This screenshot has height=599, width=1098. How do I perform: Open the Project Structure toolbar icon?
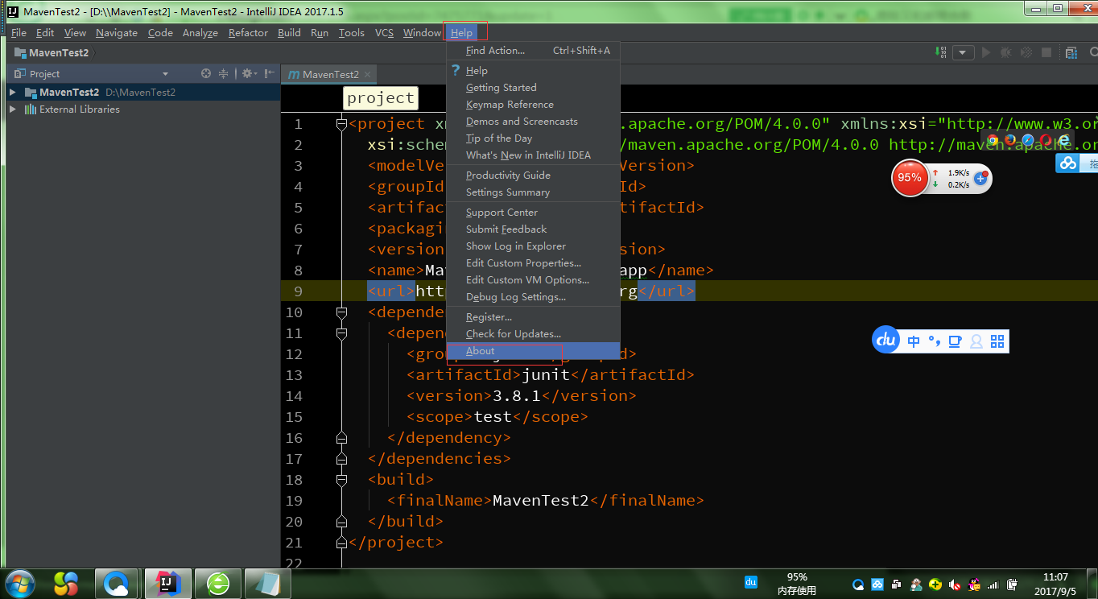click(x=1071, y=52)
